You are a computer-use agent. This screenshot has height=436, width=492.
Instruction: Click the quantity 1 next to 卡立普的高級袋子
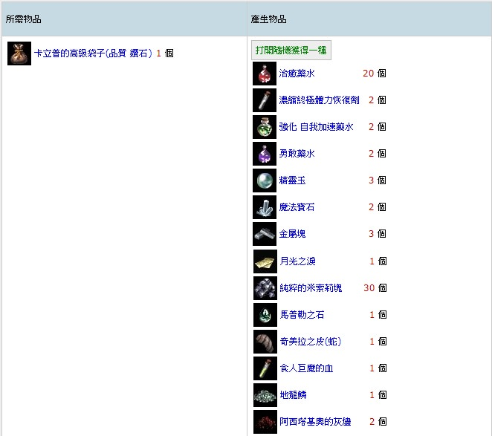click(x=158, y=53)
